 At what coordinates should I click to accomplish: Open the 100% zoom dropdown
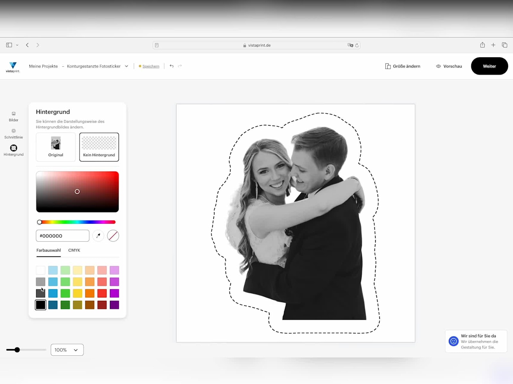(67, 350)
